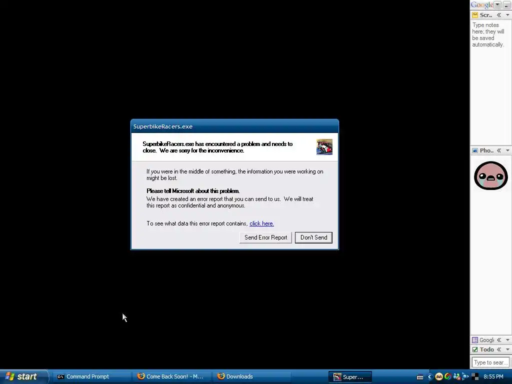This screenshot has width=512, height=384.
Task: Click the blue arrows tray icon
Action: click(465, 376)
